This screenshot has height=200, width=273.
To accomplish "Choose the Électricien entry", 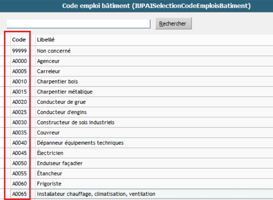I will [x=50, y=153].
